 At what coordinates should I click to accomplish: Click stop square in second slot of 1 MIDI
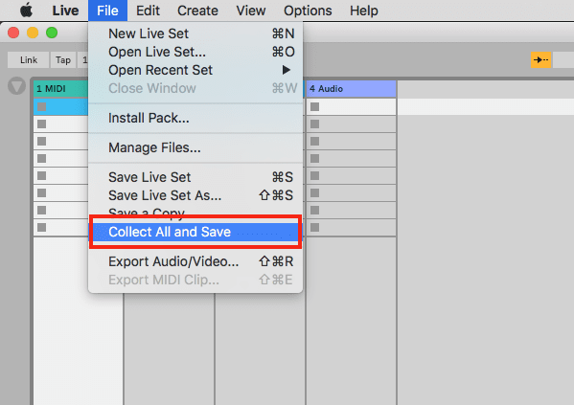tap(42, 124)
